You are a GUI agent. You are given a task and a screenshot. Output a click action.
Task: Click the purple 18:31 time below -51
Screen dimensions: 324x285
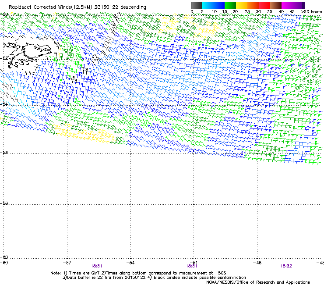point(191,266)
